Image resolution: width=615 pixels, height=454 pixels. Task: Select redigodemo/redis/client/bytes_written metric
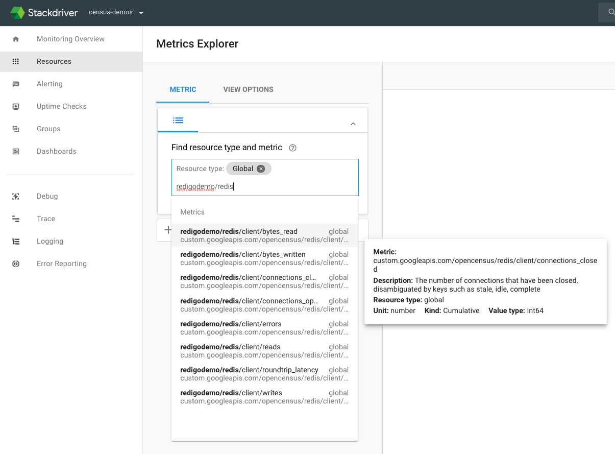click(x=264, y=258)
